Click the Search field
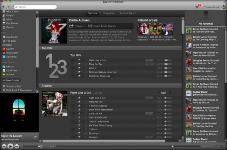Image resolution: width=227 pixels, height=150 pixels. point(35,7)
